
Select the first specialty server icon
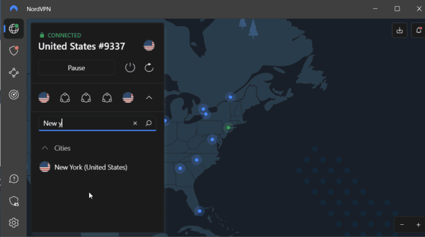[65, 97]
